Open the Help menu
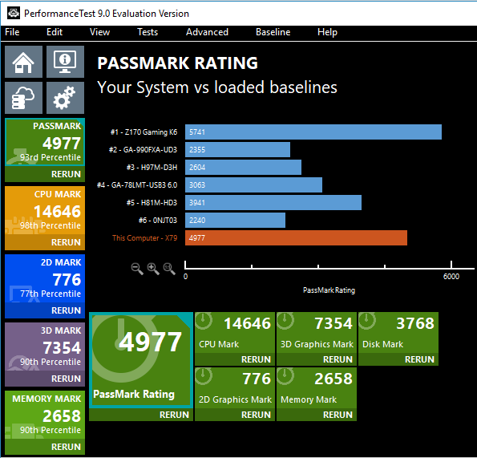477x458 pixels. pyautogui.click(x=327, y=32)
